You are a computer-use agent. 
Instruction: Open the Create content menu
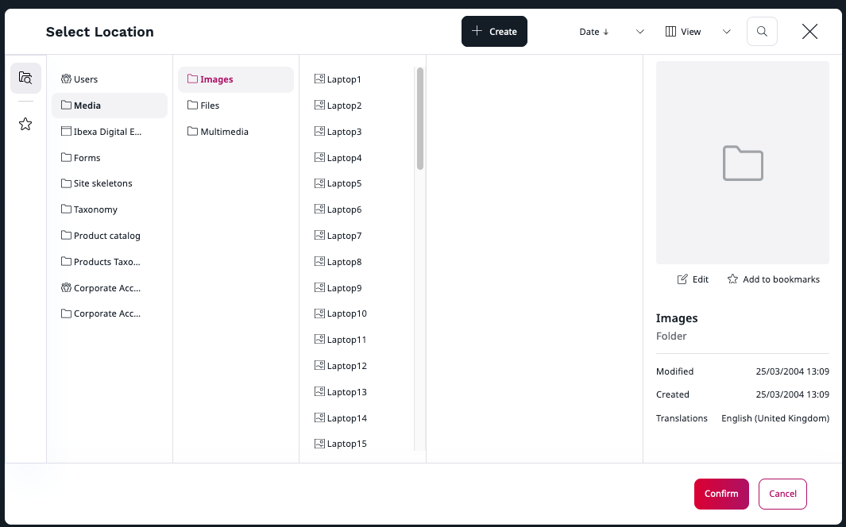(x=494, y=32)
